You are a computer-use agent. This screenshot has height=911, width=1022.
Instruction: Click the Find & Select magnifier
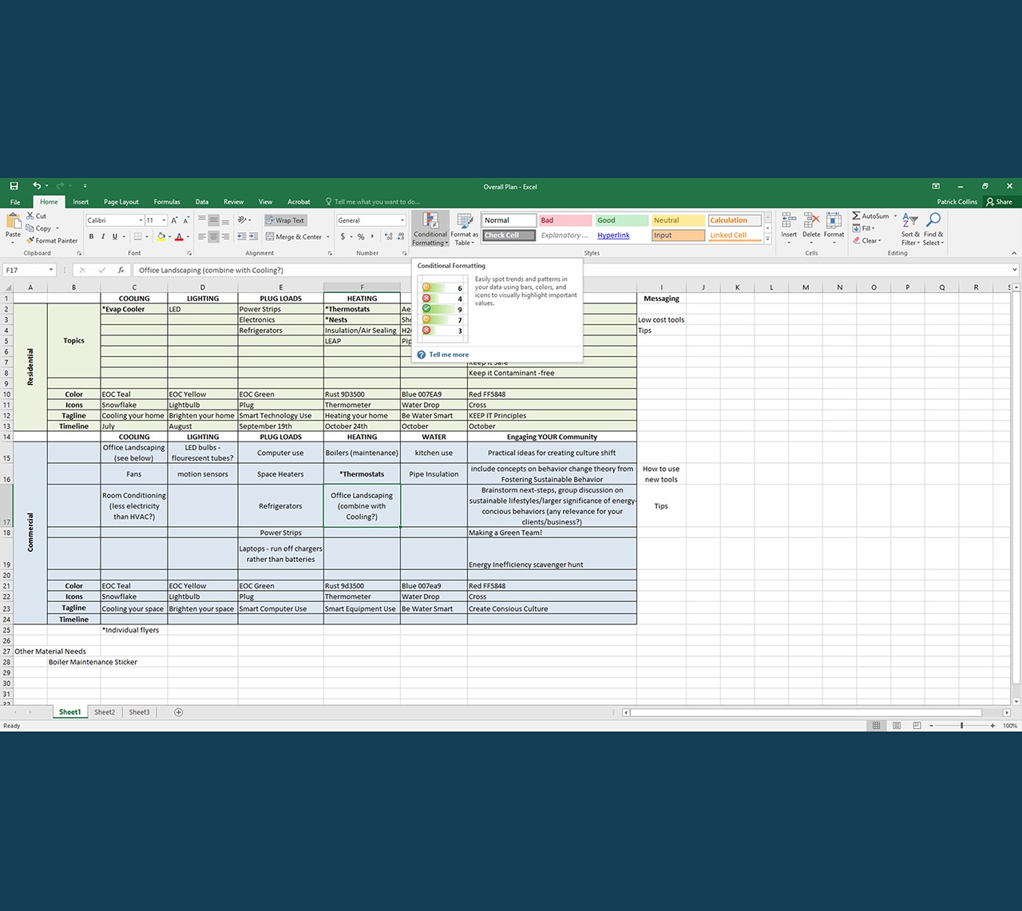point(933,229)
